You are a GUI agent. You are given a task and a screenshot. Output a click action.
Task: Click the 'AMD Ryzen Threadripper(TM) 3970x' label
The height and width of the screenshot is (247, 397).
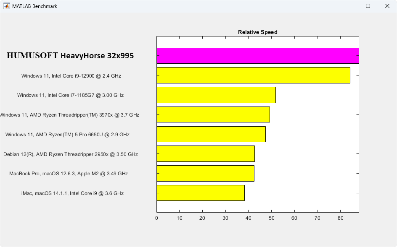pyautogui.click(x=70, y=115)
